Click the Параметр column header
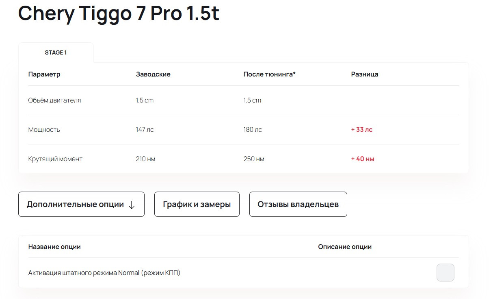 [x=44, y=74]
